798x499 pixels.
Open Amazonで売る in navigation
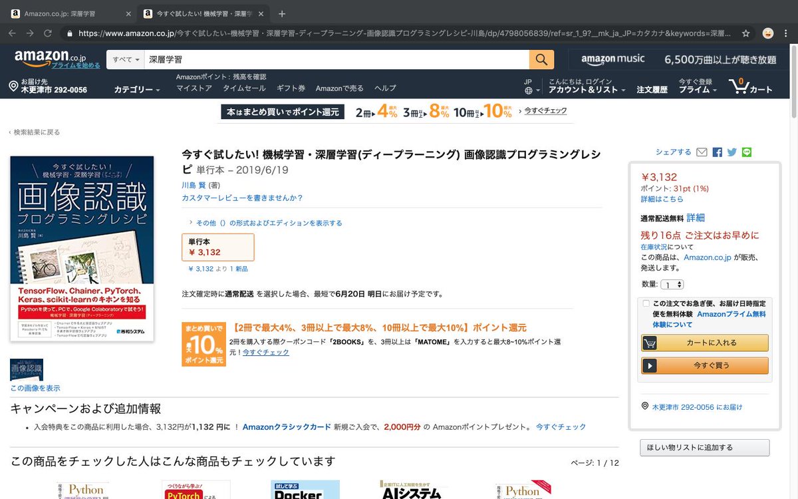339,88
